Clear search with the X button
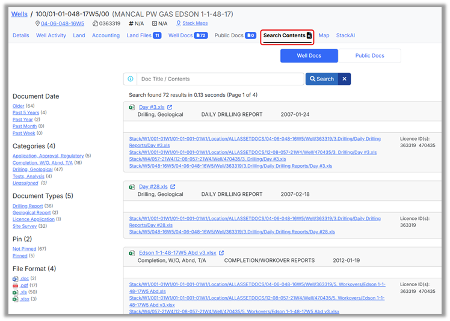Image resolution: width=450 pixels, height=321 pixels. coord(344,79)
